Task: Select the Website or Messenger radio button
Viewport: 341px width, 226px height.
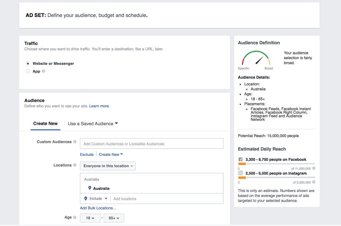Action: [28, 63]
